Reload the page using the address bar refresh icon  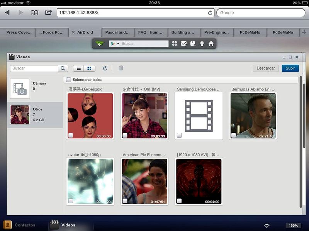coord(210,13)
